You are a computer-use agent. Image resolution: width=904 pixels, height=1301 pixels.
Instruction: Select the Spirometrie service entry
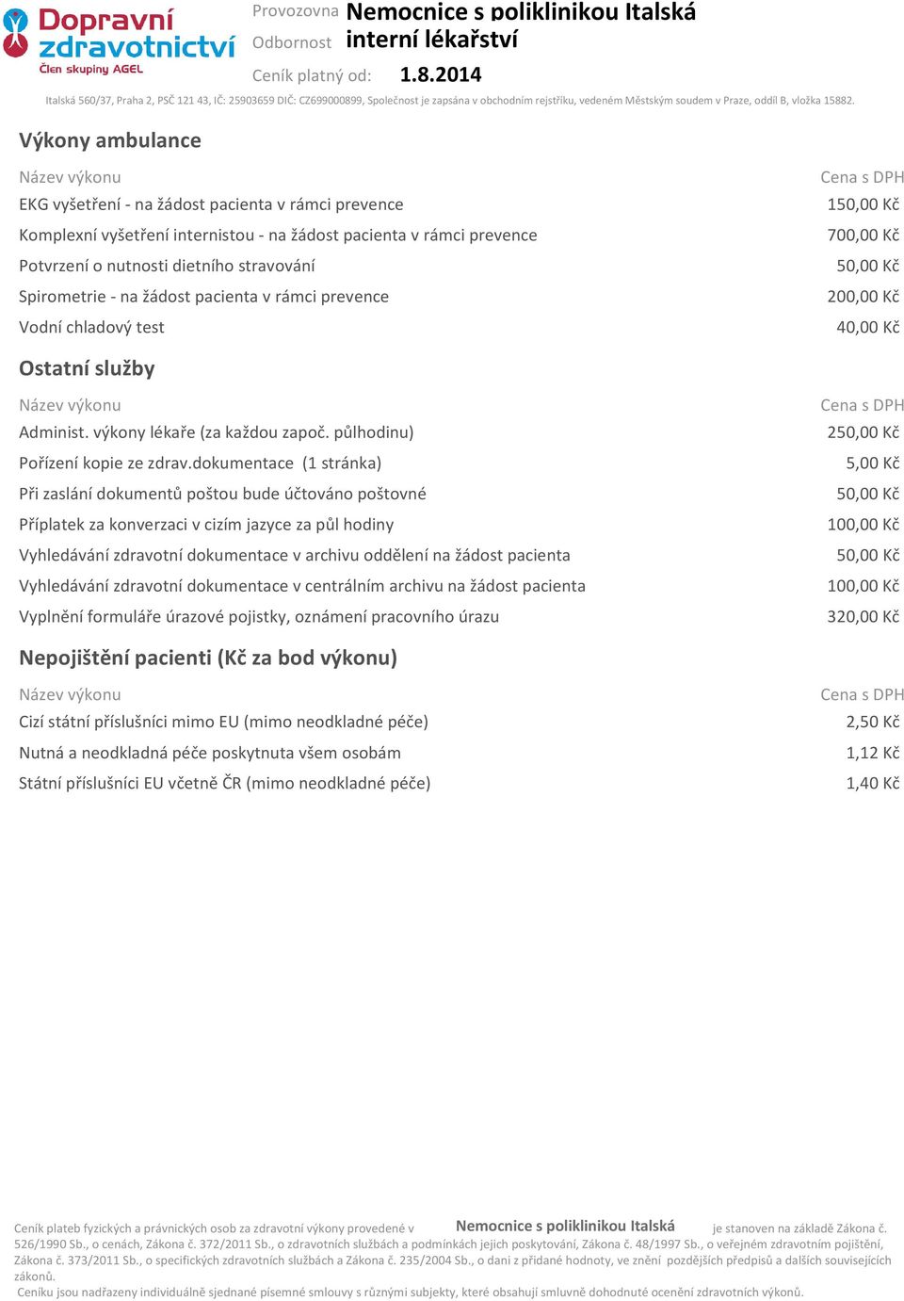click(203, 297)
